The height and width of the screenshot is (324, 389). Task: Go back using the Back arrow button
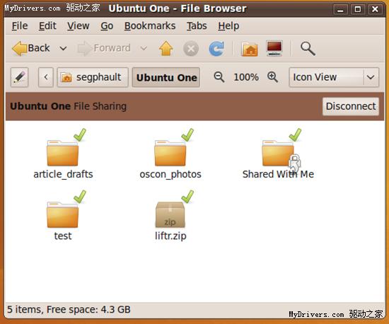pos(31,48)
